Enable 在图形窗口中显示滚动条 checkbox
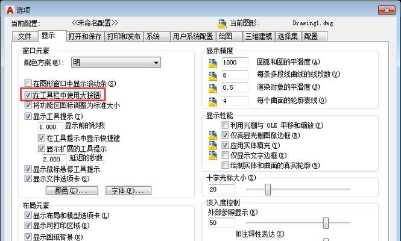Viewport: 401px width, 241px height. (x=28, y=83)
